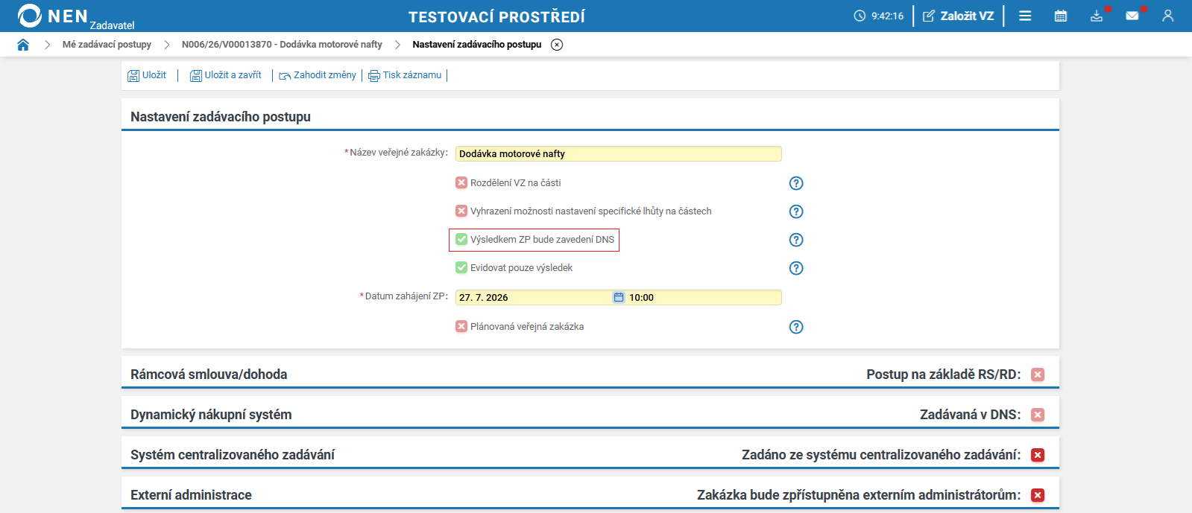The width and height of the screenshot is (1192, 513).
Task: Open the downloads tray icon
Action: (x=1097, y=16)
